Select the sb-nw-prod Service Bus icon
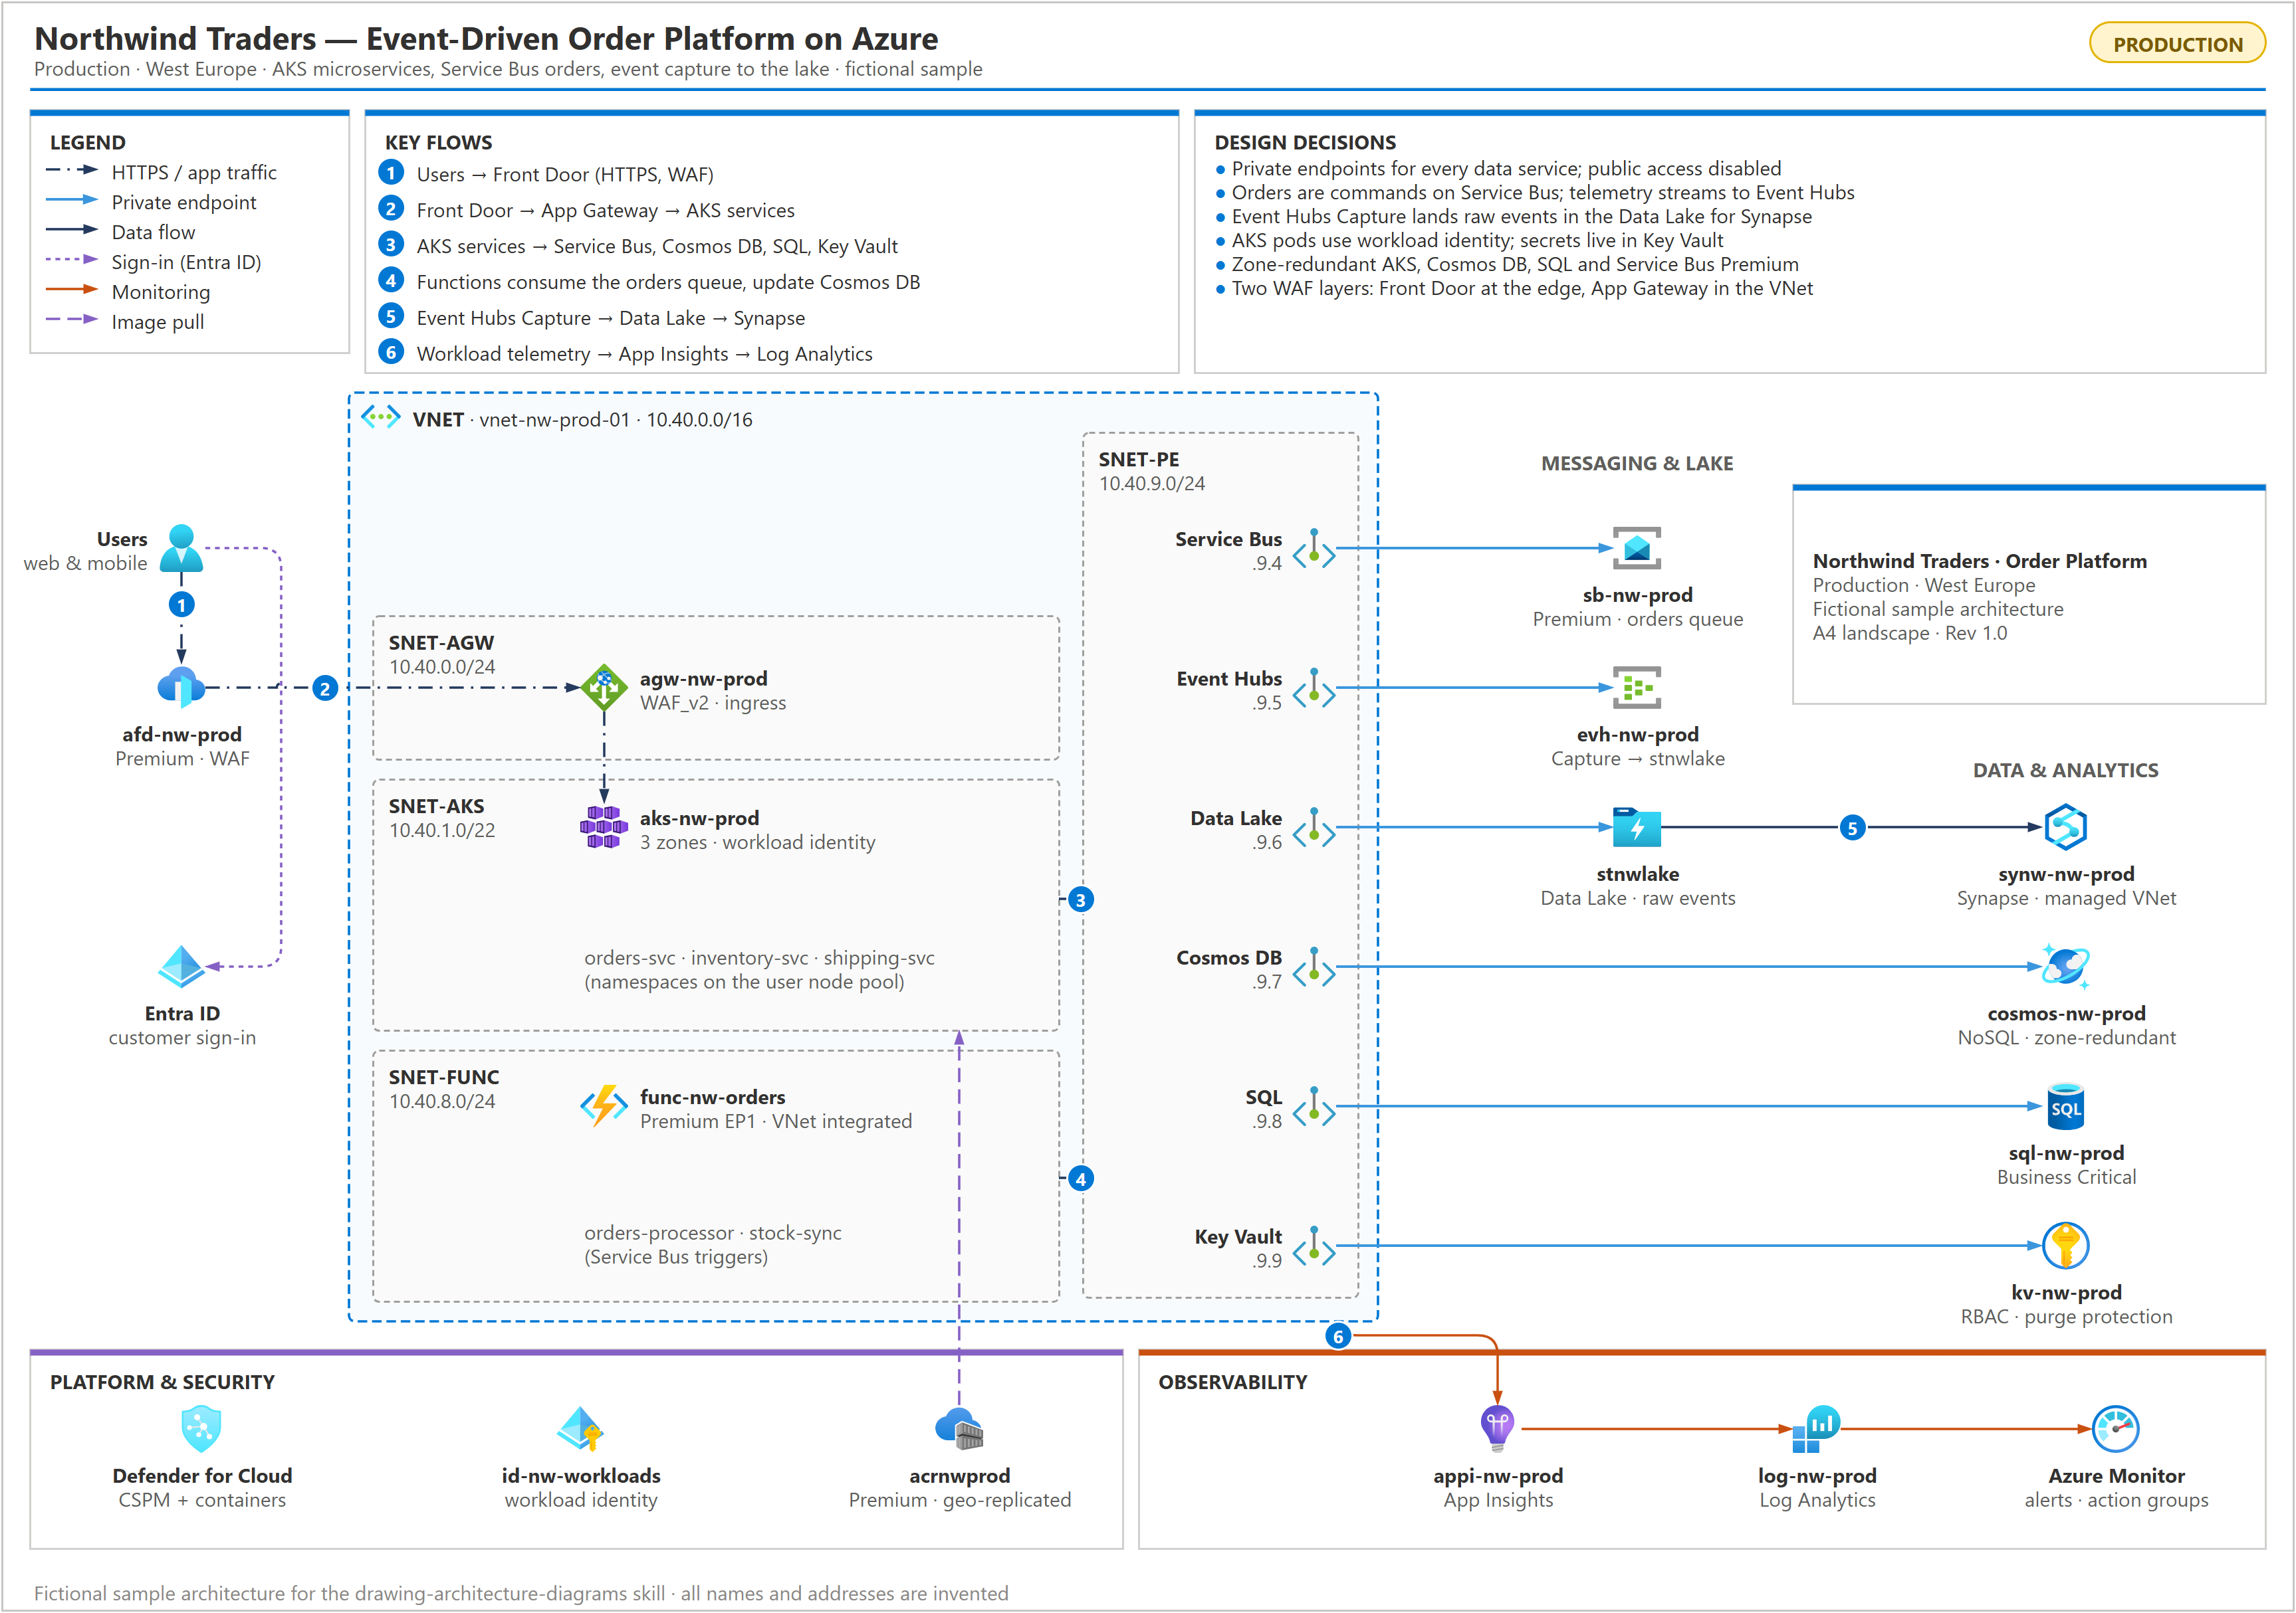This screenshot has width=2296, height=1613. coord(1637,547)
